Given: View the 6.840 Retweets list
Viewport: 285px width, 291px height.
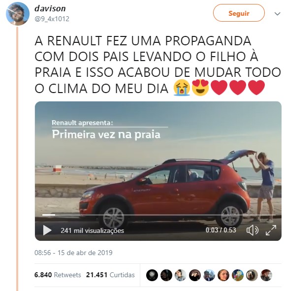Looking at the screenshot, I should click(x=58, y=275).
